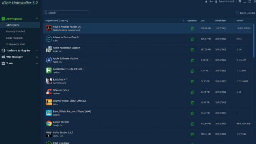
Task: Toggle sort arrow on Program name column
Action: tap(184, 21)
